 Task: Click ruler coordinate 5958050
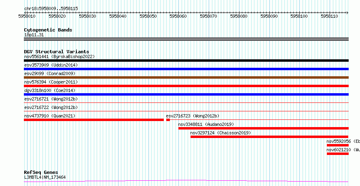[x=148, y=16]
